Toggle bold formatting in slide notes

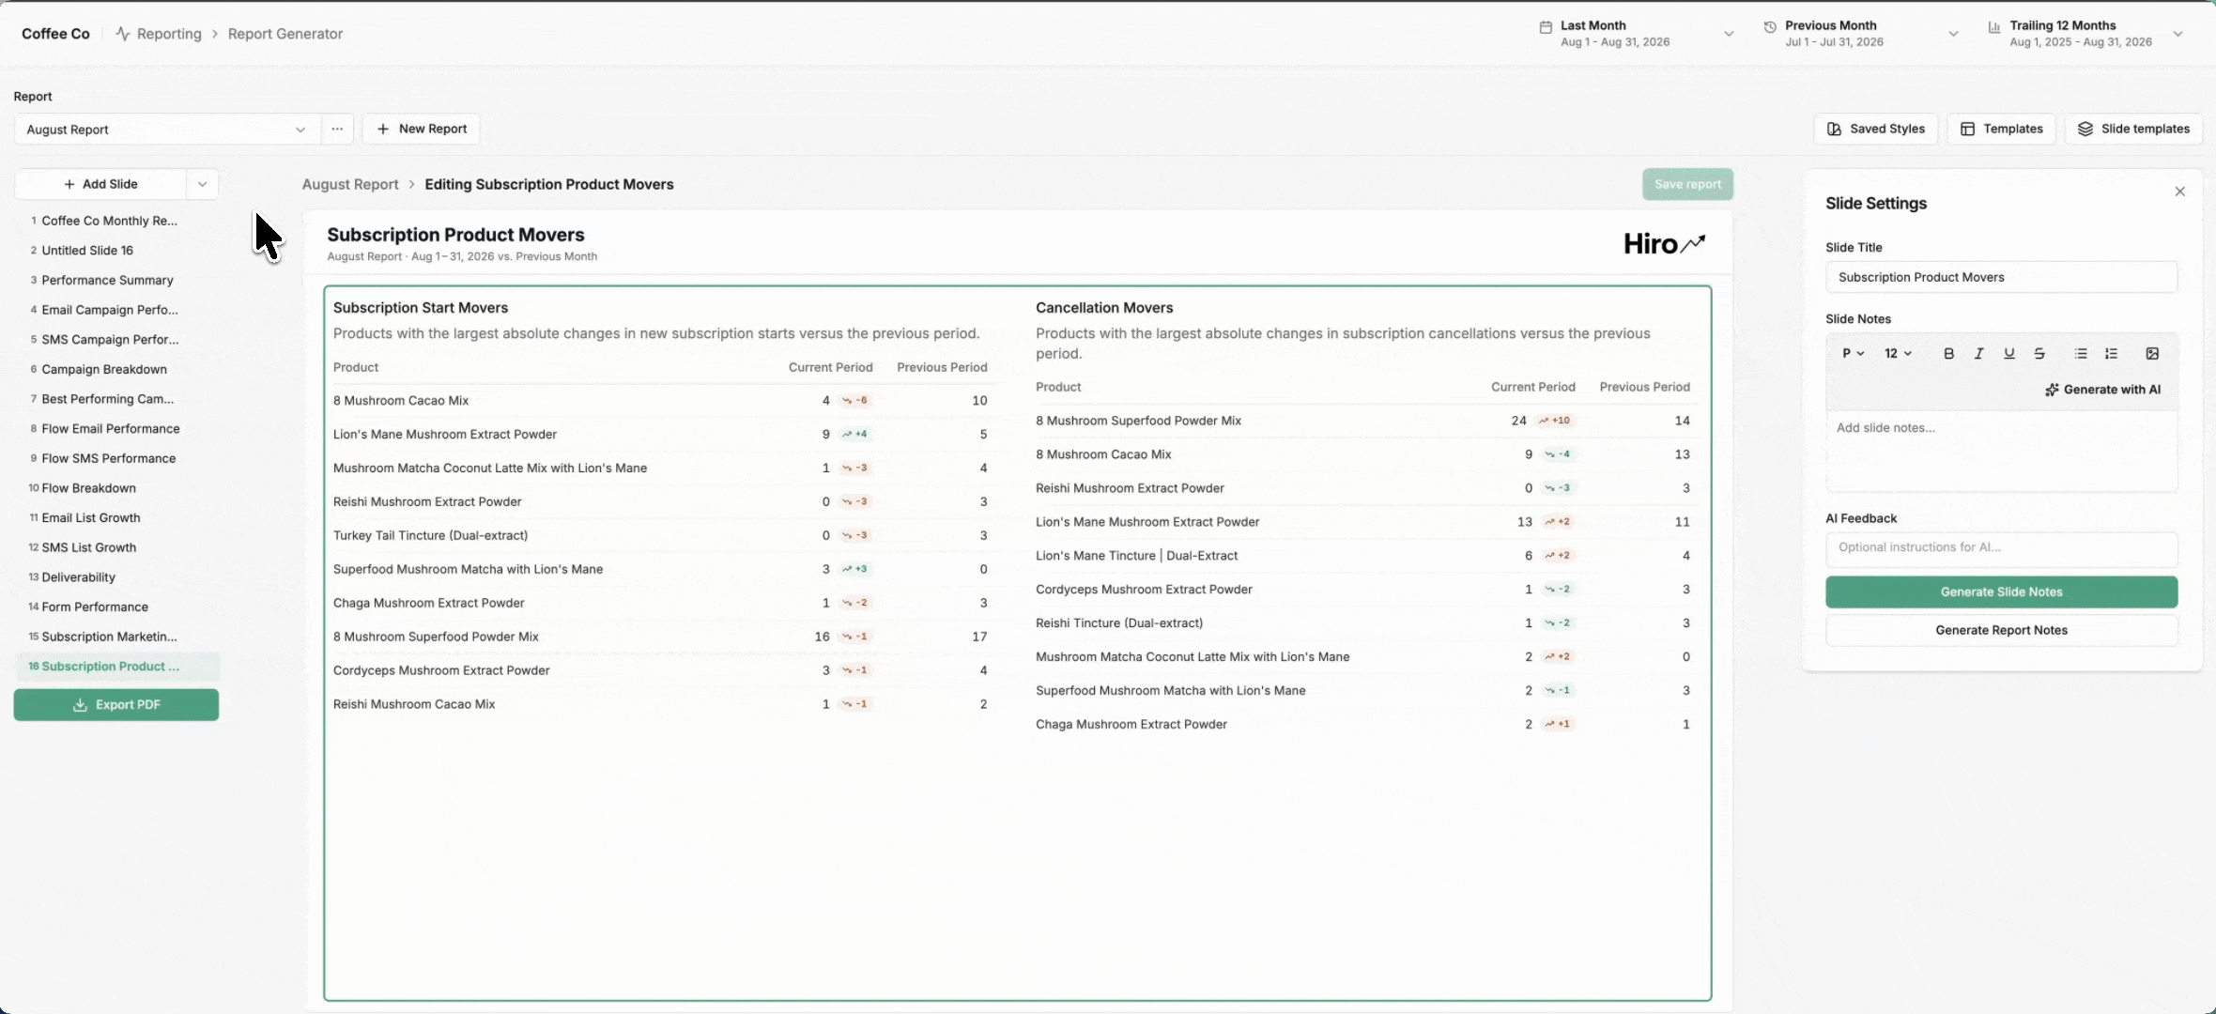point(1948,354)
